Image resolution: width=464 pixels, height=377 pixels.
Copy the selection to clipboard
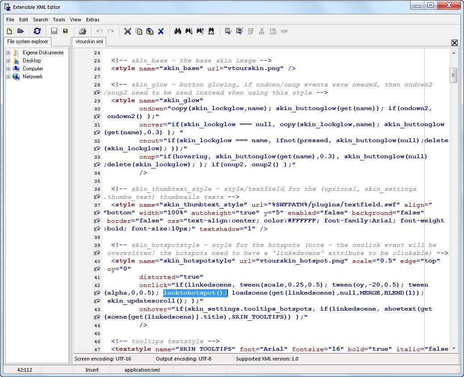coord(139,31)
